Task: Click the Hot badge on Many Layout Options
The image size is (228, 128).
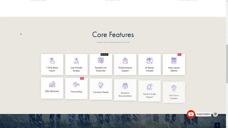Action: 180,54
